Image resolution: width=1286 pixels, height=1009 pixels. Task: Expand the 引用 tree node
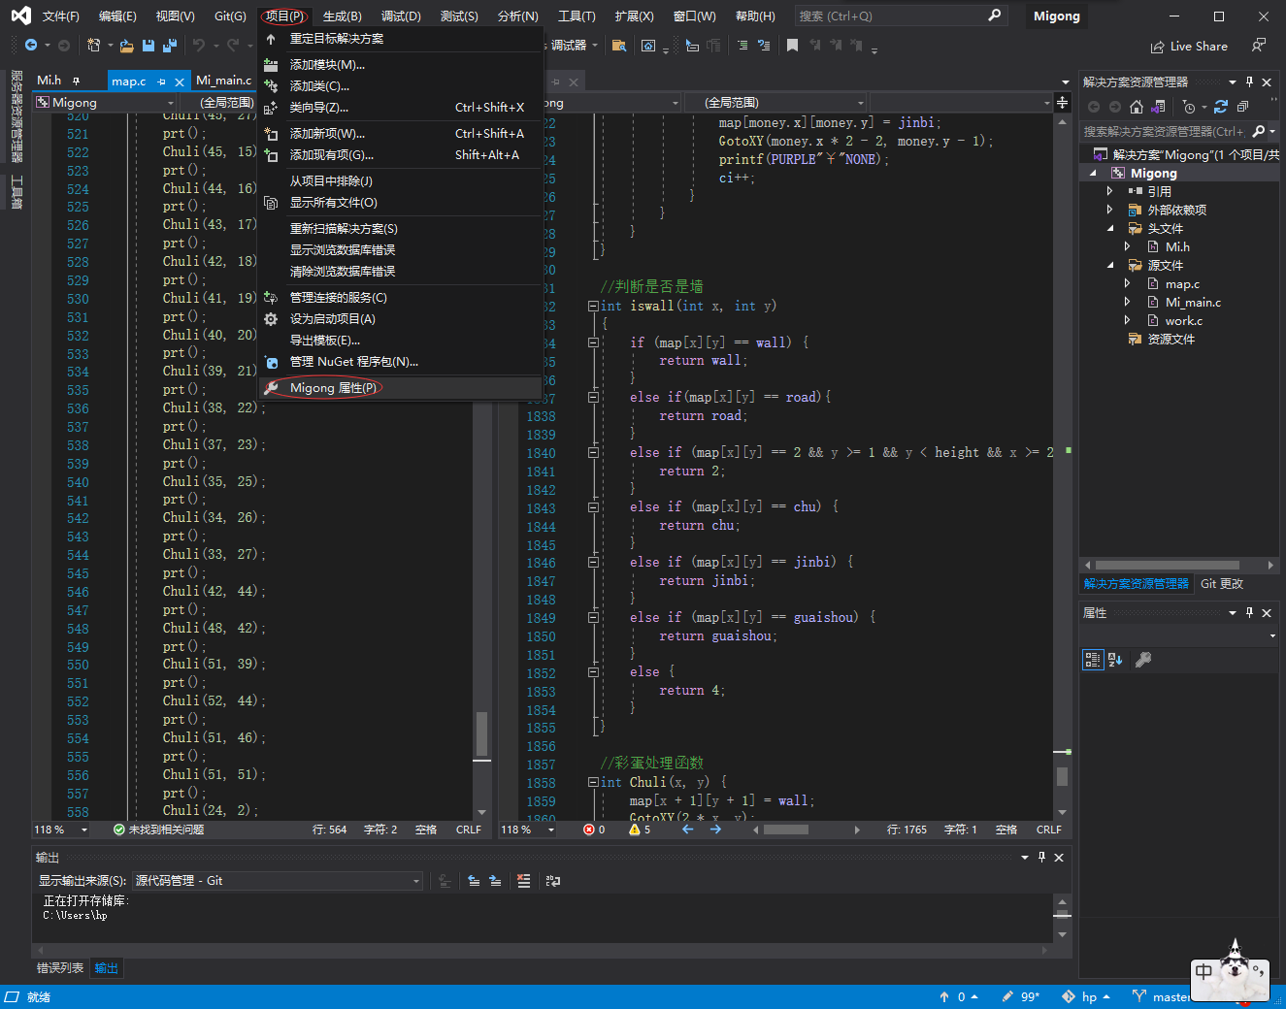coord(1110,192)
